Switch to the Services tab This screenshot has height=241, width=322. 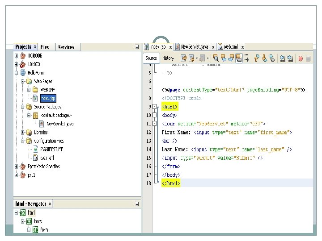[66, 47]
